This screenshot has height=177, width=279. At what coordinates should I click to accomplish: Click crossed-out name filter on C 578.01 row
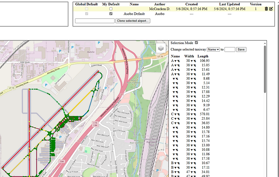[x=178, y=114]
